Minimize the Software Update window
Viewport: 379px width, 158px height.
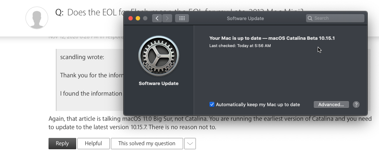pyautogui.click(x=138, y=18)
